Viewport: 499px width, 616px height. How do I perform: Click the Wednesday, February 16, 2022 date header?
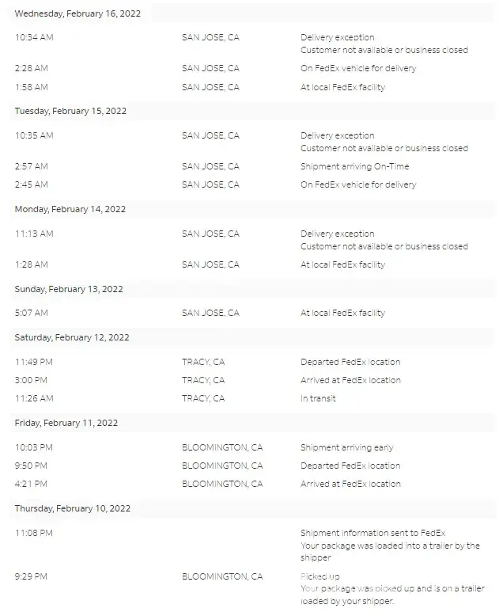click(x=77, y=13)
